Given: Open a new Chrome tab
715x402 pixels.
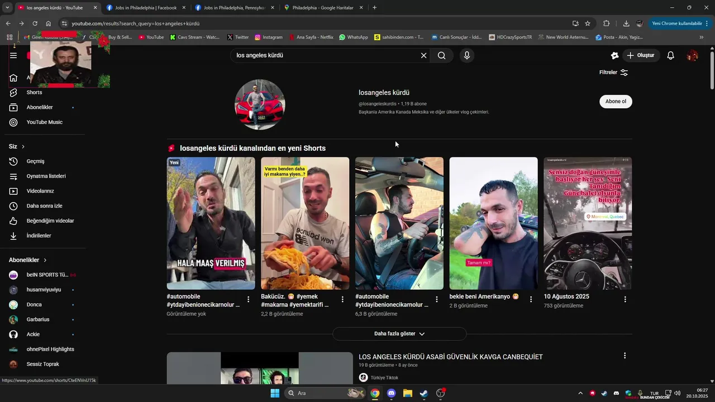Looking at the screenshot, I should pos(374,8).
